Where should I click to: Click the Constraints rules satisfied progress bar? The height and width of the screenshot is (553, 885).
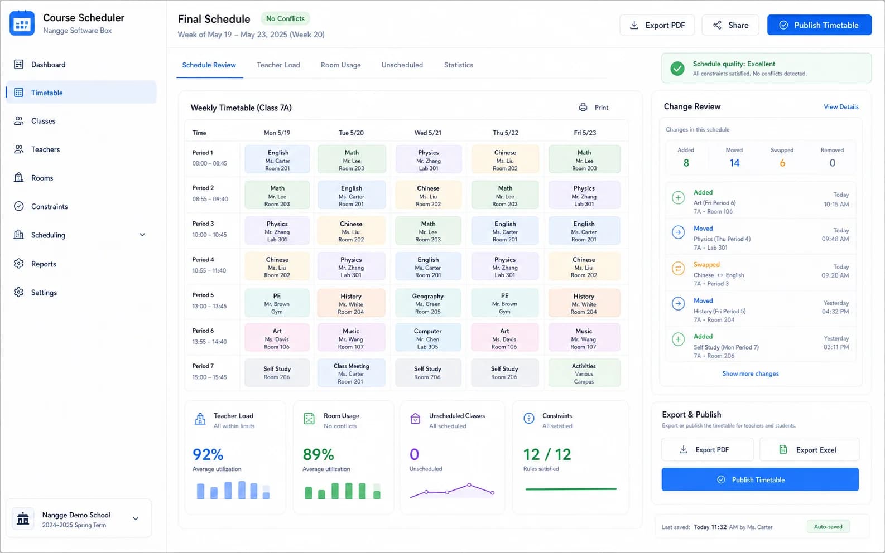[x=571, y=489]
